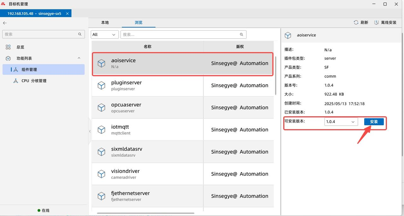Screen dimensions: 404x216
Task: Collapse the 功能列表 tree section
Action: (x=79, y=58)
